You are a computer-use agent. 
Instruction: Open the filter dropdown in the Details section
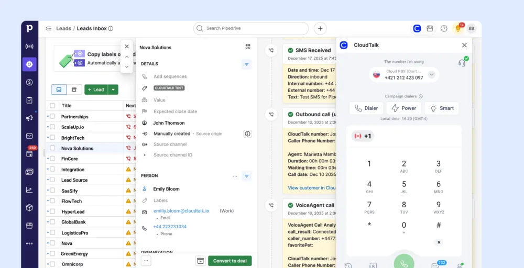pyautogui.click(x=247, y=64)
